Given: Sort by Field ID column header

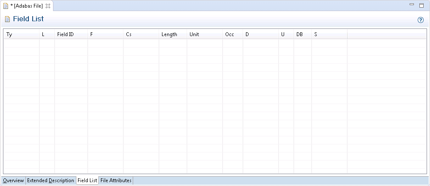Looking at the screenshot, I should (71, 34).
